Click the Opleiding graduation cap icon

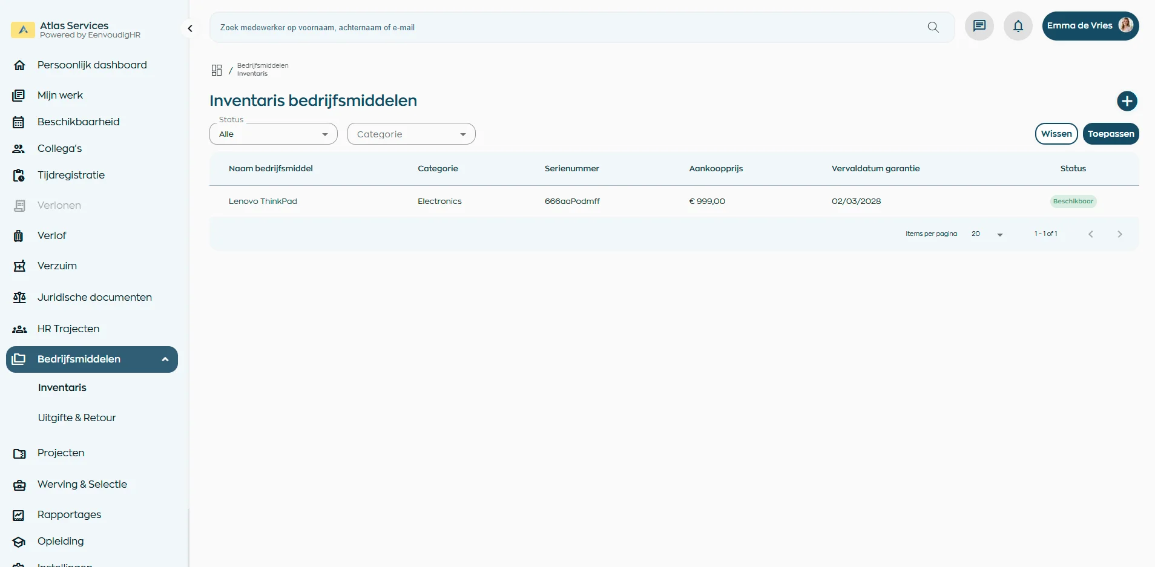(x=19, y=542)
